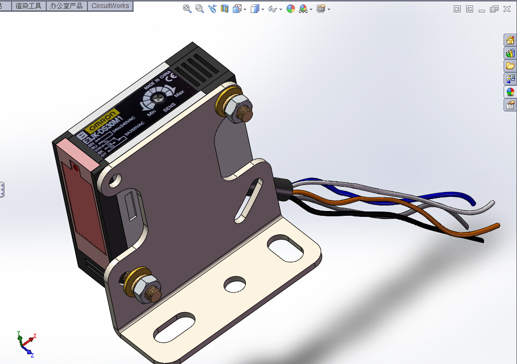Screen dimensions: 517x364
Task: Restore down the document window
Action: click(x=494, y=9)
